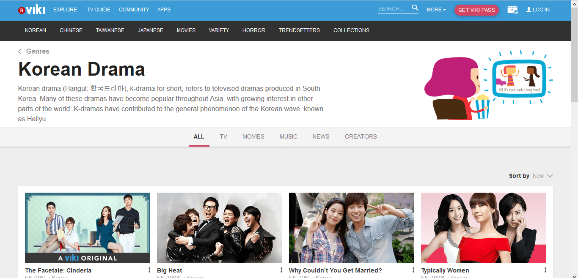Open the COMMUNITY menu
This screenshot has width=578, height=278.
[134, 9]
